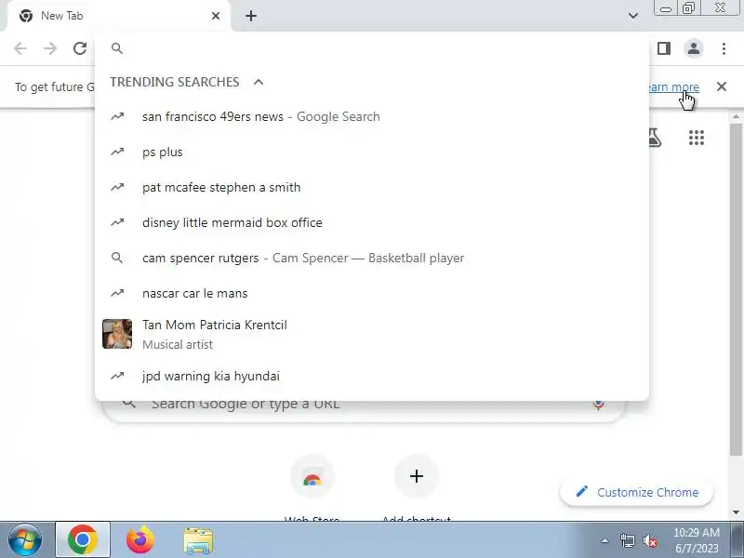Select suggestion pat mcafee stephen a smith
Screen dimensions: 744x558
click(371, 187)
